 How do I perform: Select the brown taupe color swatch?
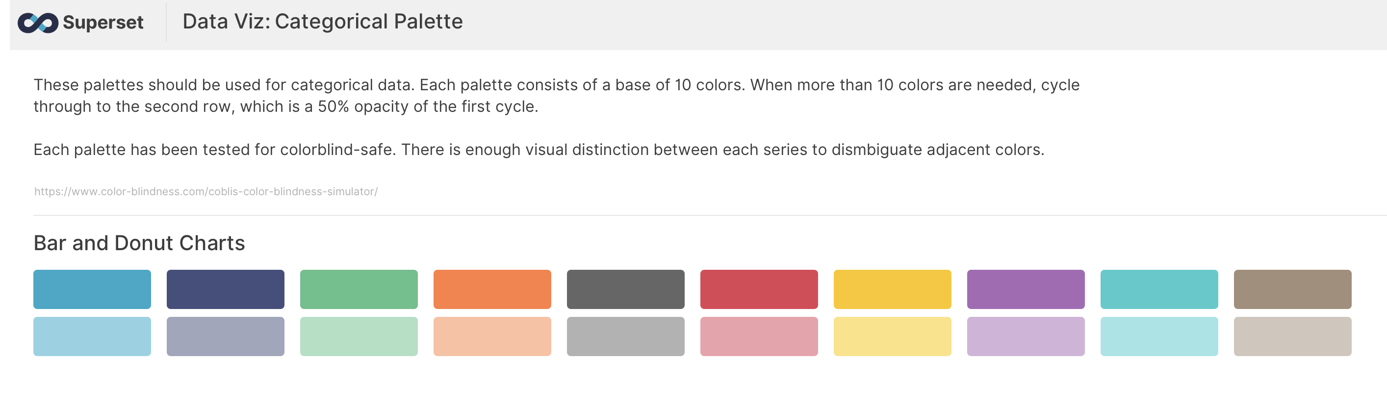[1293, 289]
